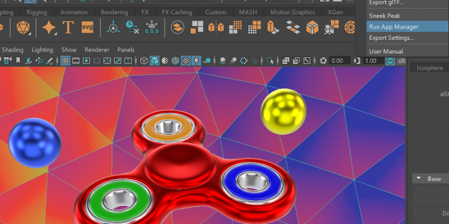Click the Exposure aperture icon

[323, 60]
